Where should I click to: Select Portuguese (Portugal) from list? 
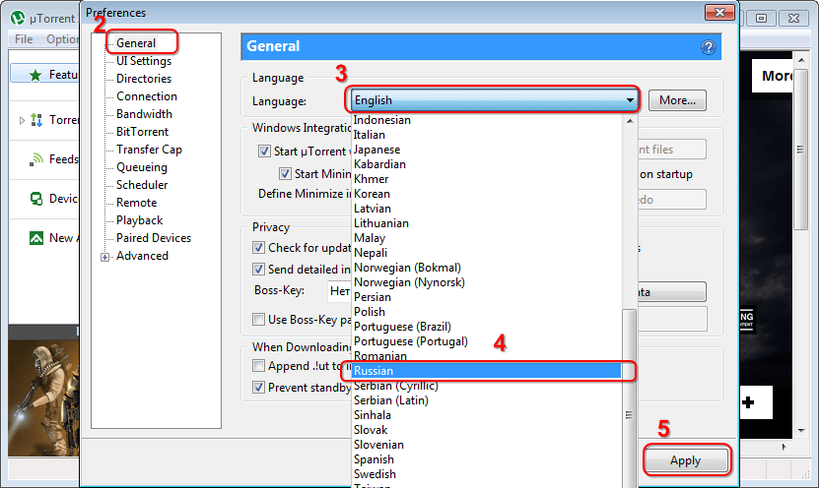click(x=487, y=341)
